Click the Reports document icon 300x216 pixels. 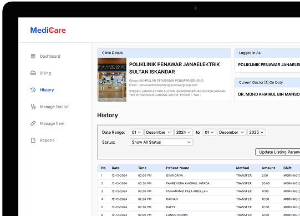click(33, 140)
